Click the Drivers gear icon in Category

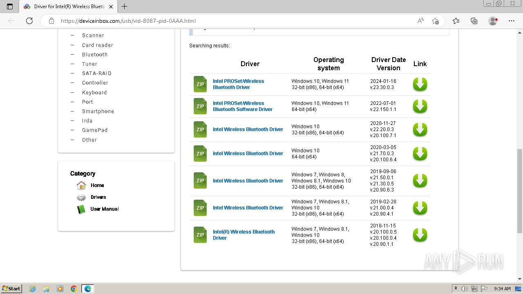(x=81, y=197)
